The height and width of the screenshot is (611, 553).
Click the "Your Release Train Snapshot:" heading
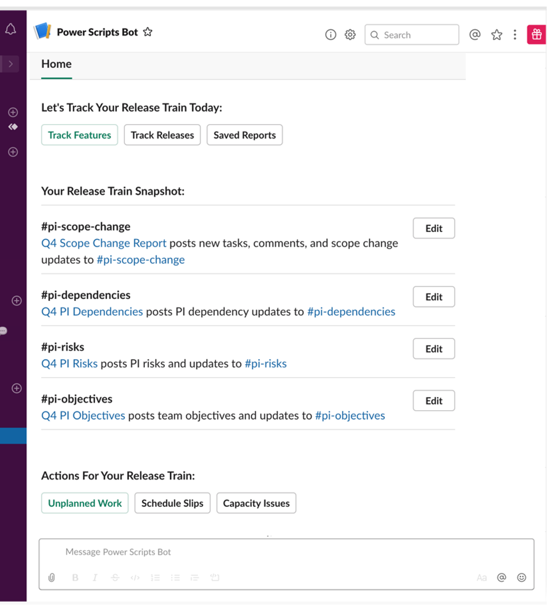pyautogui.click(x=113, y=191)
